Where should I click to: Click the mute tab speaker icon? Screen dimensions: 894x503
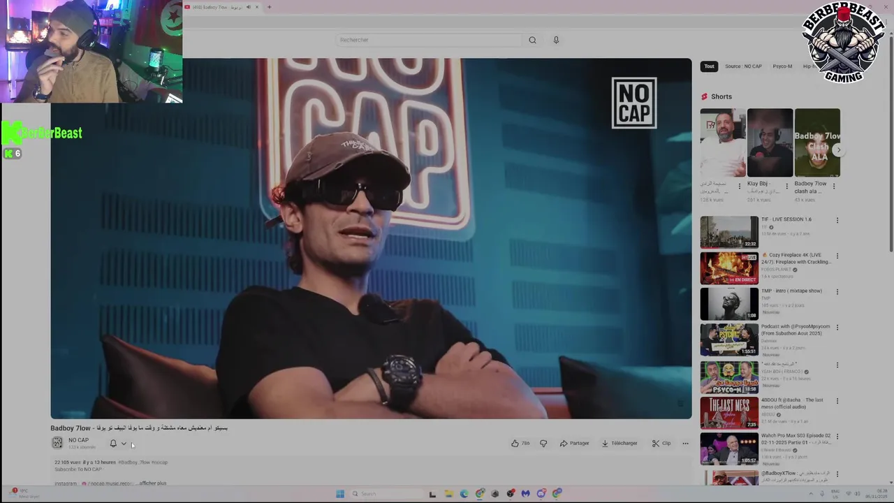[x=248, y=7]
